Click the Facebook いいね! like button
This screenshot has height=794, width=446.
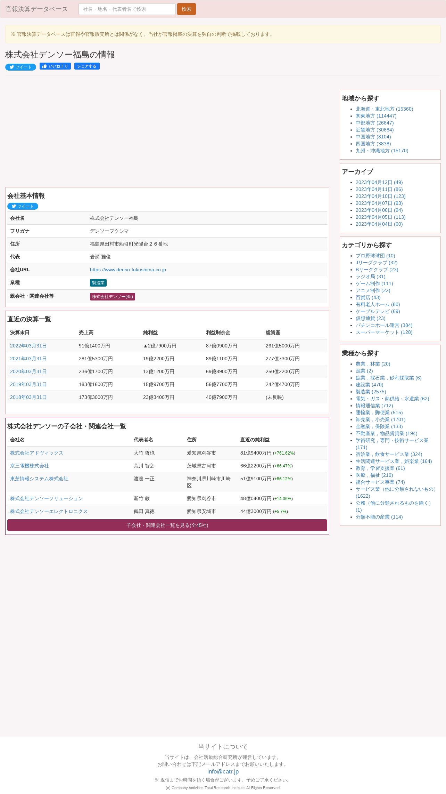click(55, 66)
